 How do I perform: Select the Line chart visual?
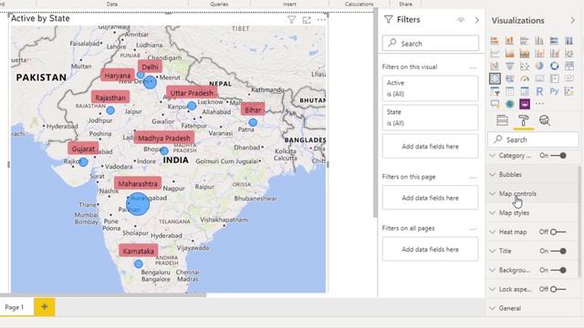click(x=495, y=54)
